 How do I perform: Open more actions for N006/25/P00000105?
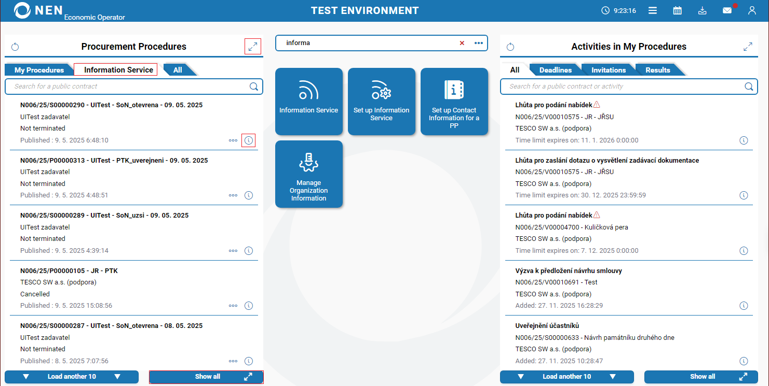click(x=233, y=306)
